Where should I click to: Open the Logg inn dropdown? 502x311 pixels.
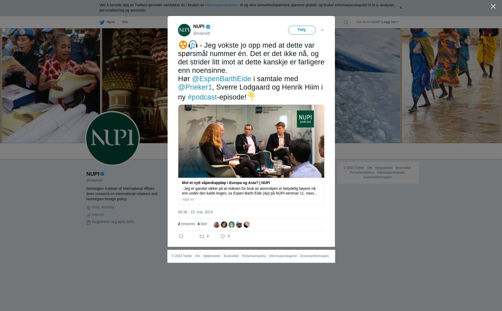[390, 22]
